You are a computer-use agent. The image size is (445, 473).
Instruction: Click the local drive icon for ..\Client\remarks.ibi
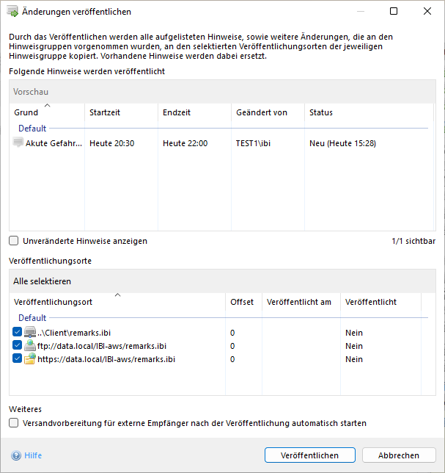[29, 333]
